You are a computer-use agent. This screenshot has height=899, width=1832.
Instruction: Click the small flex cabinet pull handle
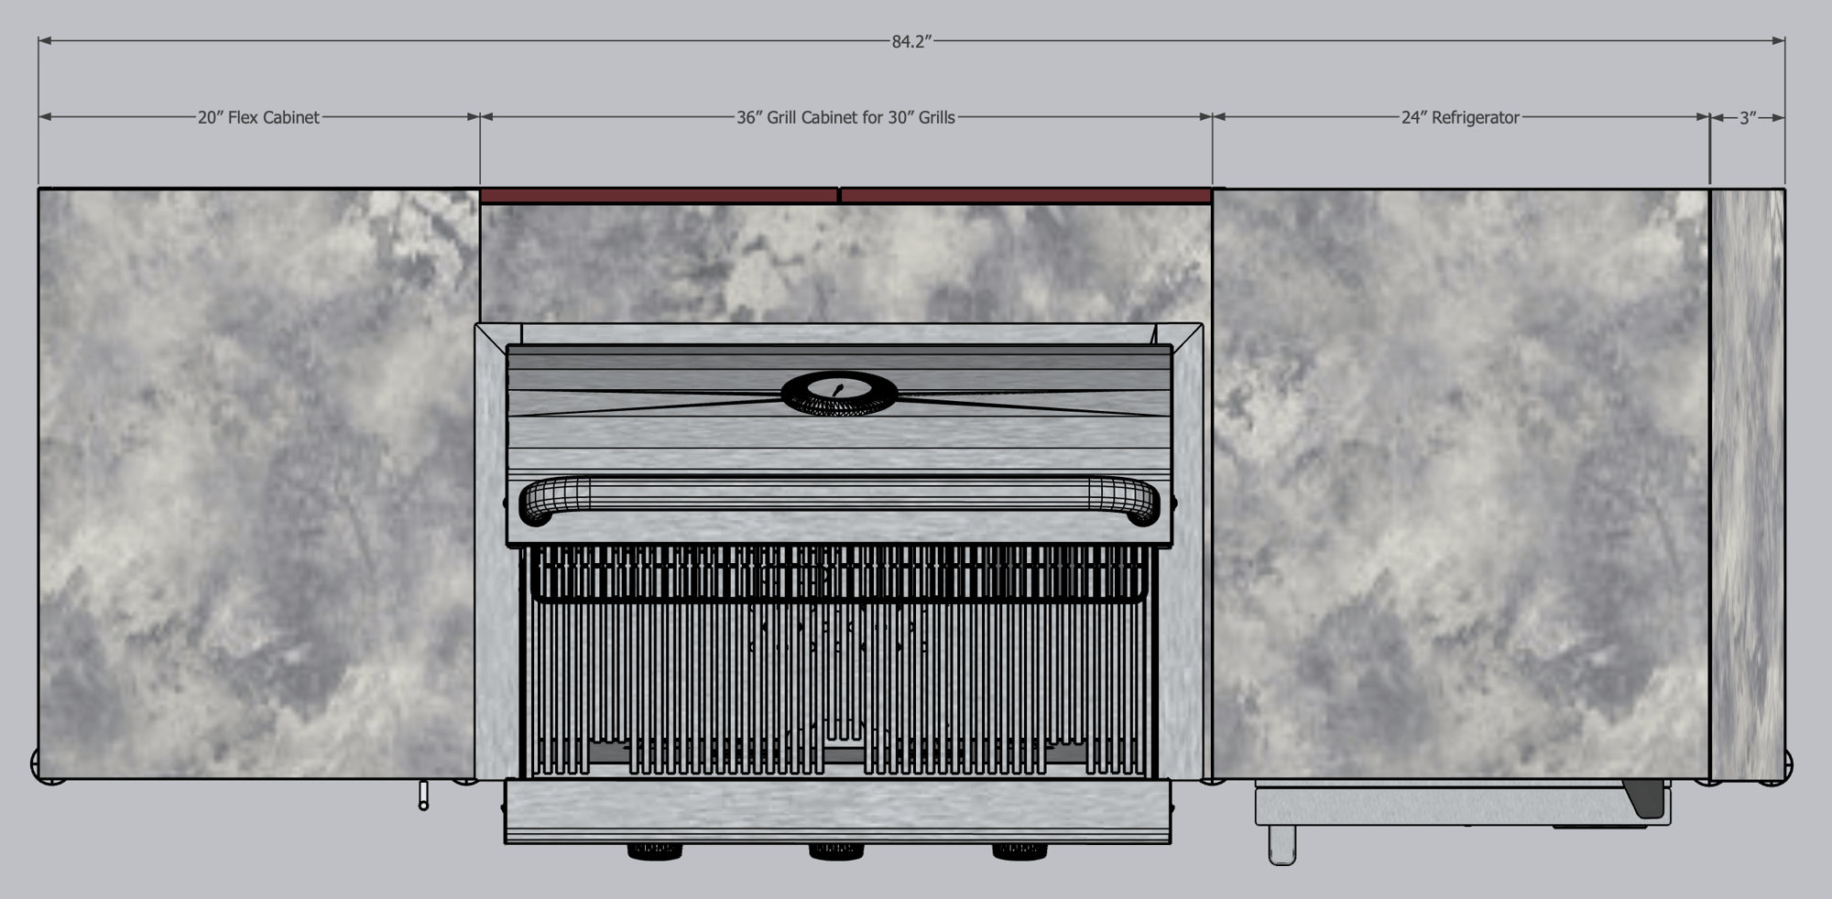(423, 796)
